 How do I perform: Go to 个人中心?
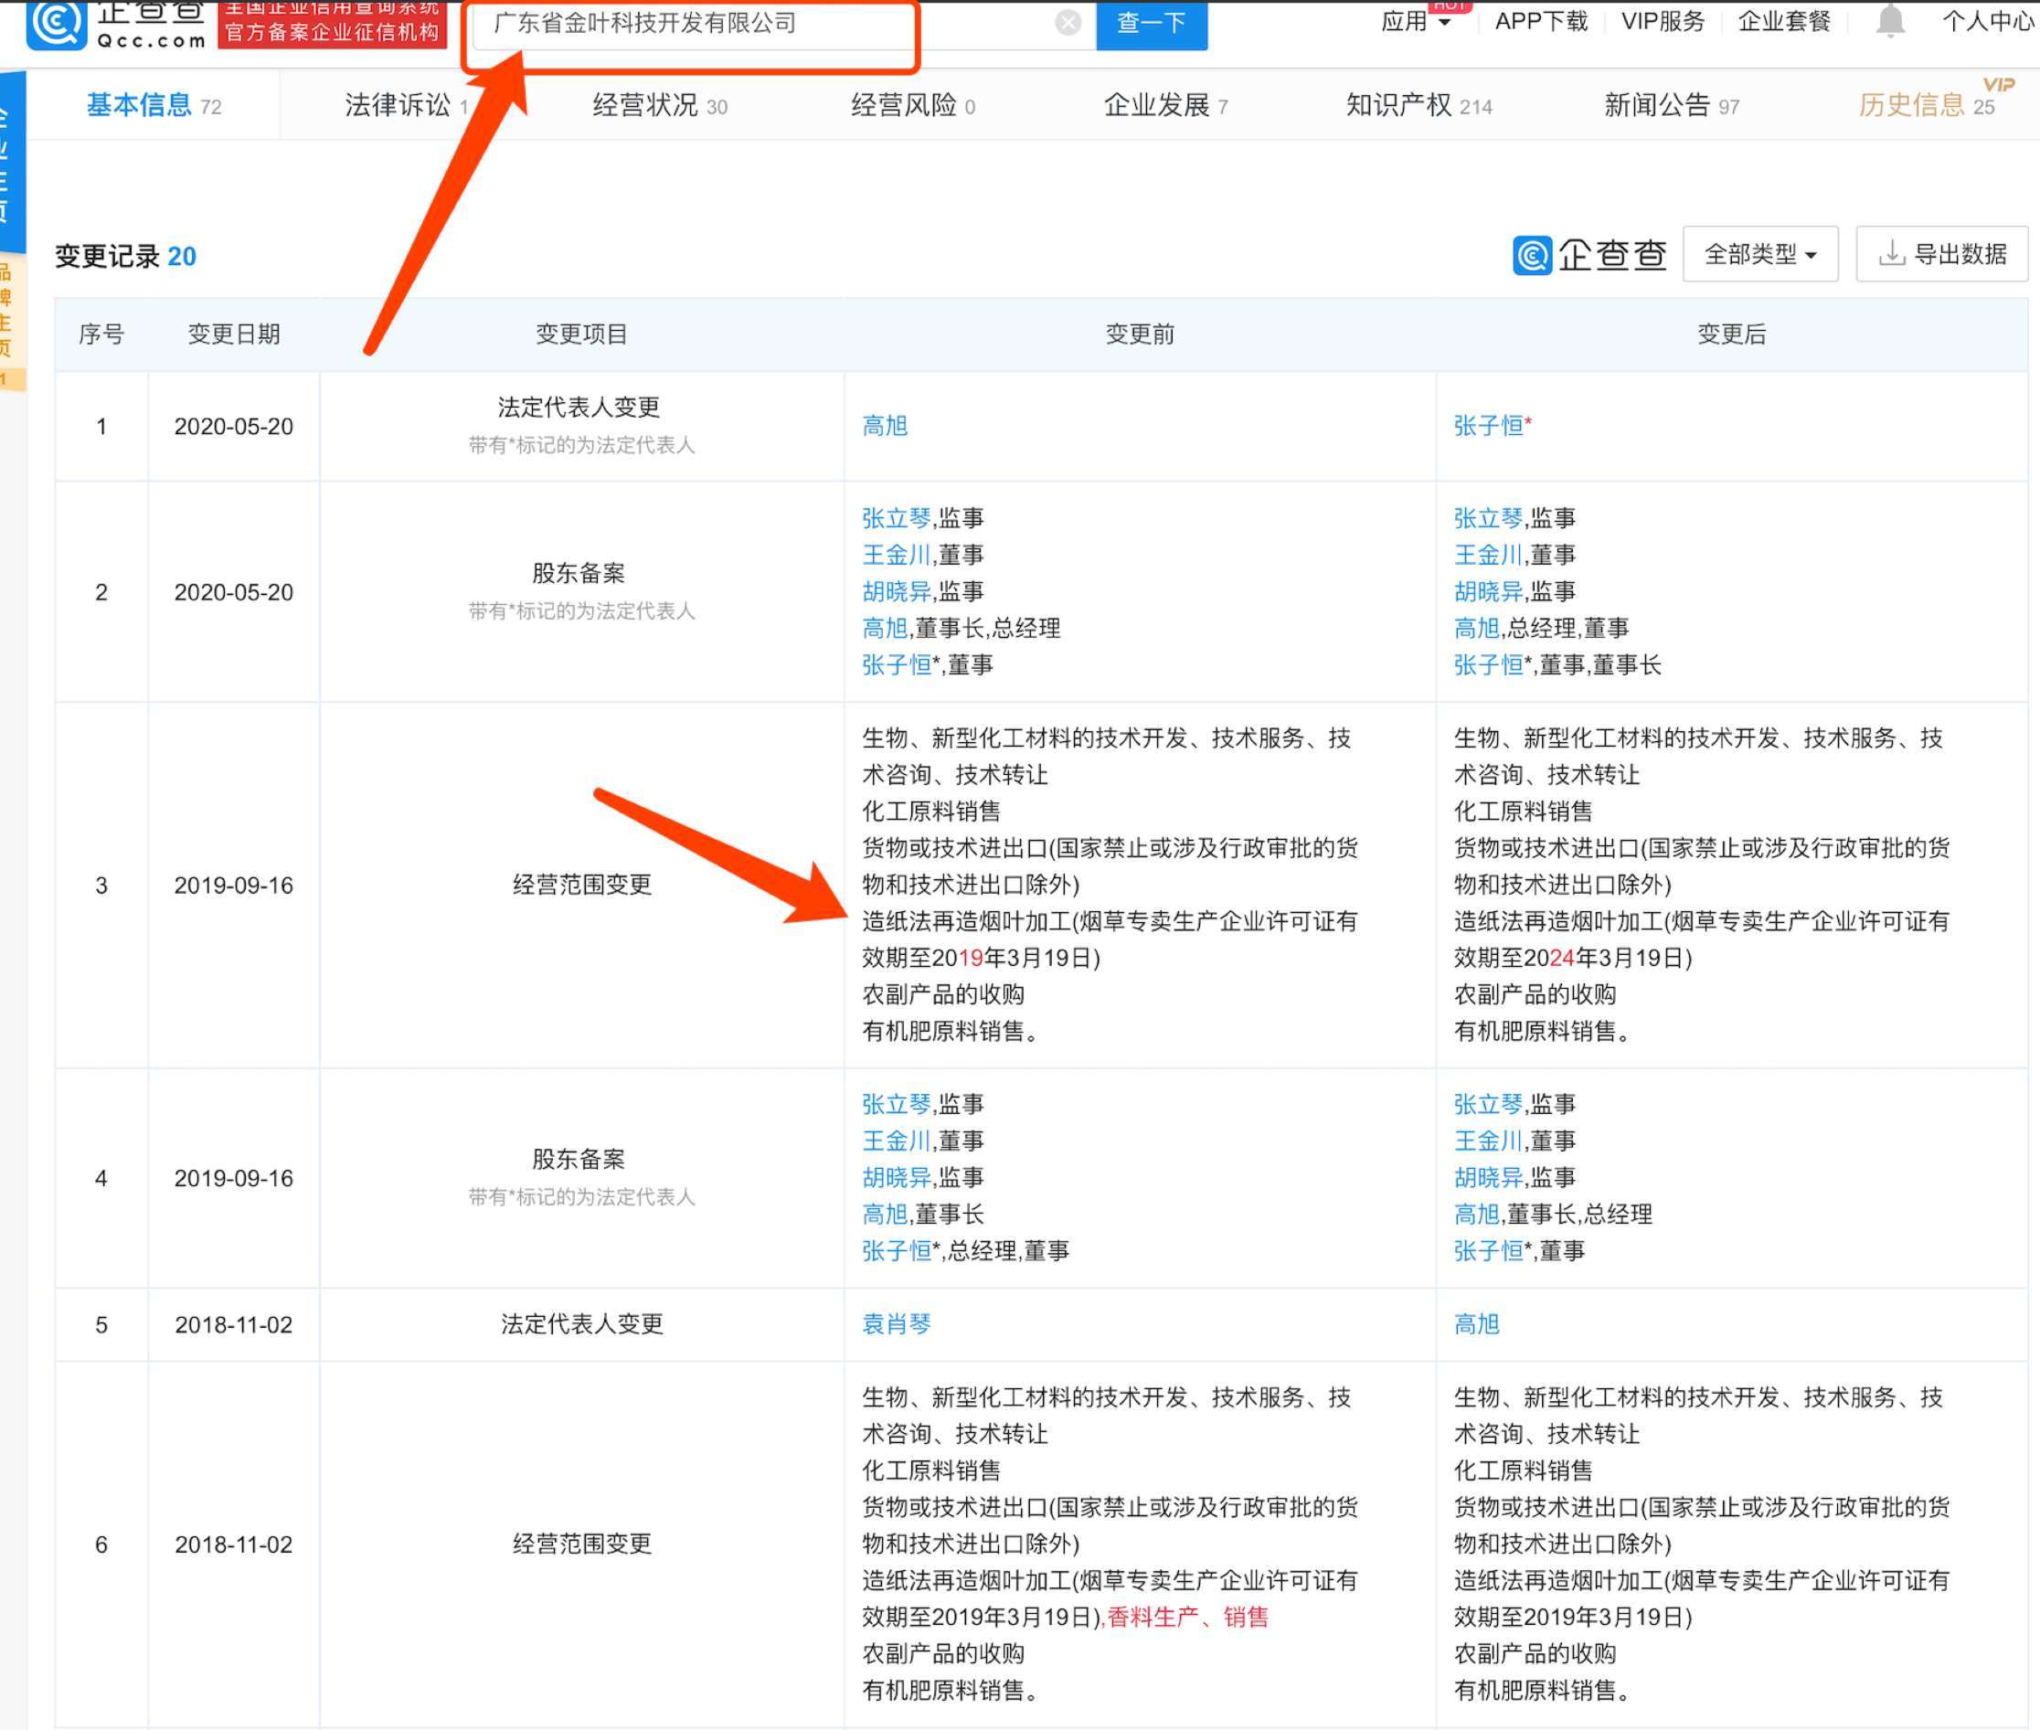click(1988, 21)
